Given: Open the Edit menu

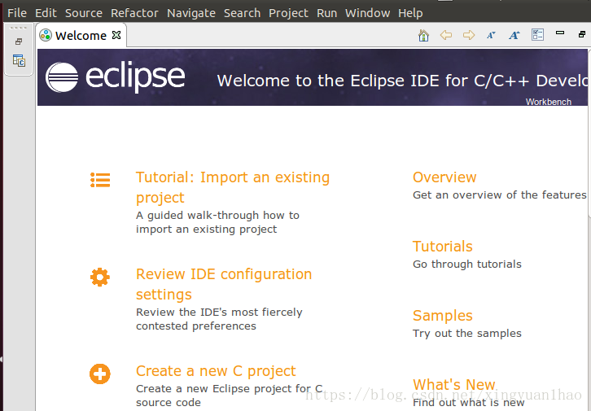Looking at the screenshot, I should point(46,13).
